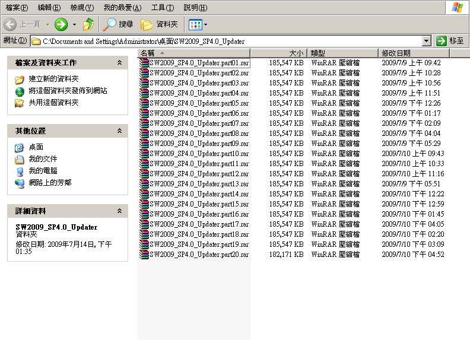This screenshot has height=340, width=470.
Task: Click the Back arrow icon
Action: [10, 24]
